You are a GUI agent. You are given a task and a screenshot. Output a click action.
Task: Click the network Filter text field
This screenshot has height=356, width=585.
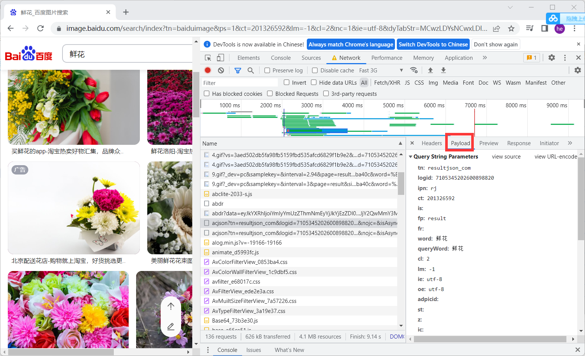pos(240,83)
